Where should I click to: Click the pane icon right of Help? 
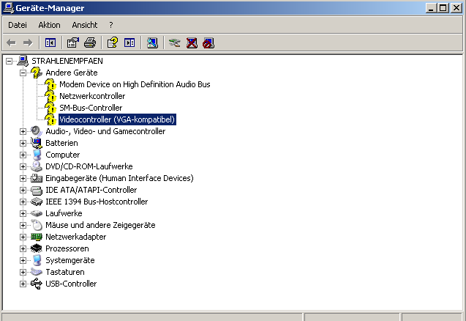[129, 43]
